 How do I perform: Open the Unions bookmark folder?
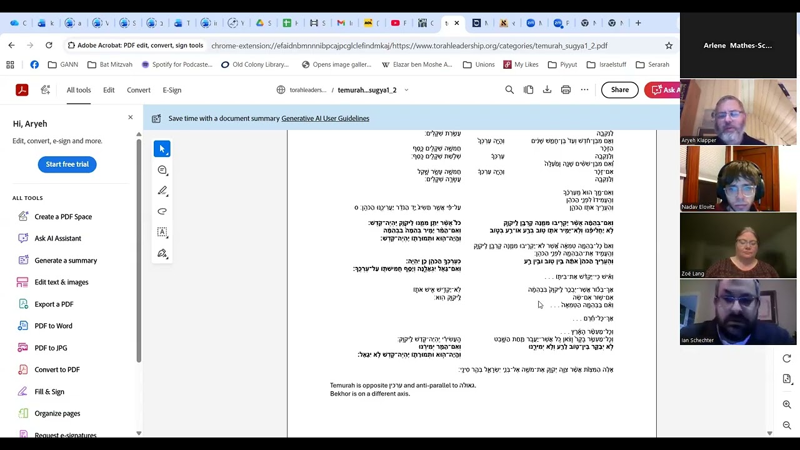[479, 64]
